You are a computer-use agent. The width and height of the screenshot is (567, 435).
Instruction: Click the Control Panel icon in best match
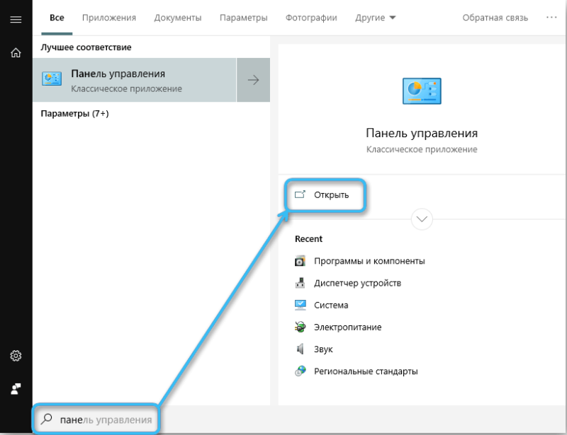[x=52, y=79]
